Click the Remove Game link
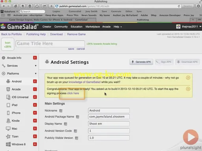The height and width of the screenshot is (151, 202). (x=76, y=34)
